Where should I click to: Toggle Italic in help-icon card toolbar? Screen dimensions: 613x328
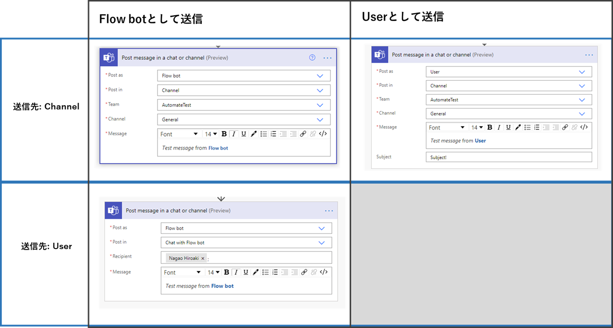click(x=234, y=134)
